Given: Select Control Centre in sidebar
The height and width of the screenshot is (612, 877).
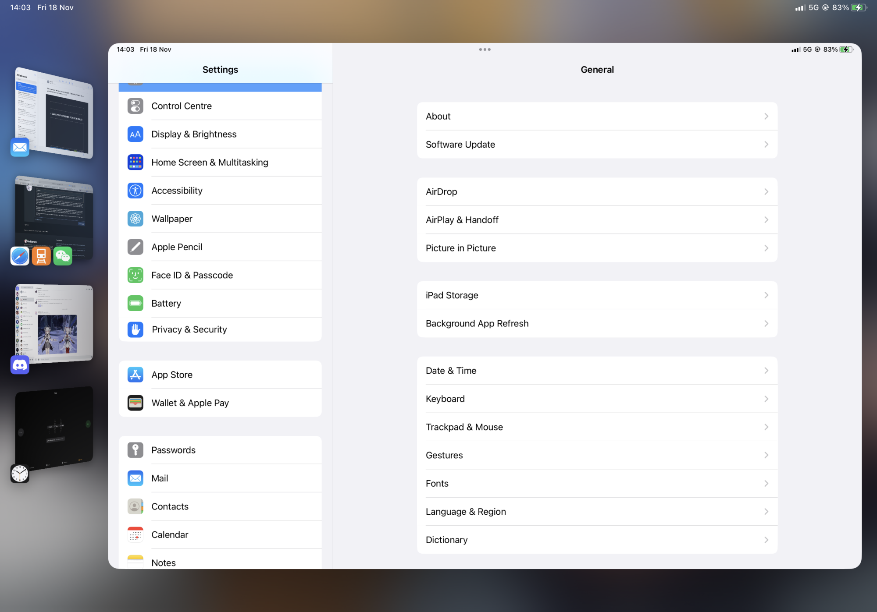Looking at the screenshot, I should pyautogui.click(x=220, y=106).
